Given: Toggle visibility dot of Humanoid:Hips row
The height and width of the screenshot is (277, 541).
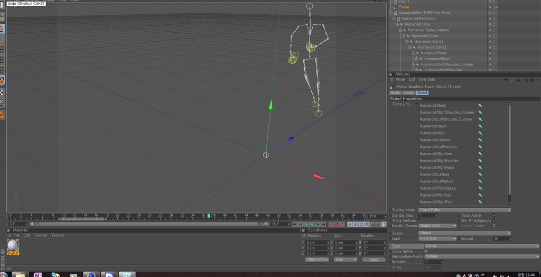Looking at the screenshot, I should (x=490, y=24).
